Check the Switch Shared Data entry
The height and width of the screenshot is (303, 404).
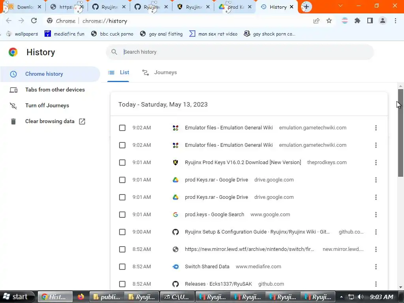(x=122, y=267)
